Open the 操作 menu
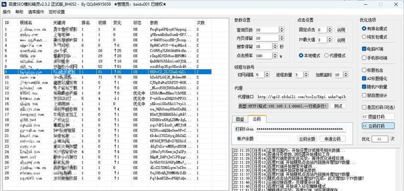The image size is (404, 191). click(x=7, y=12)
